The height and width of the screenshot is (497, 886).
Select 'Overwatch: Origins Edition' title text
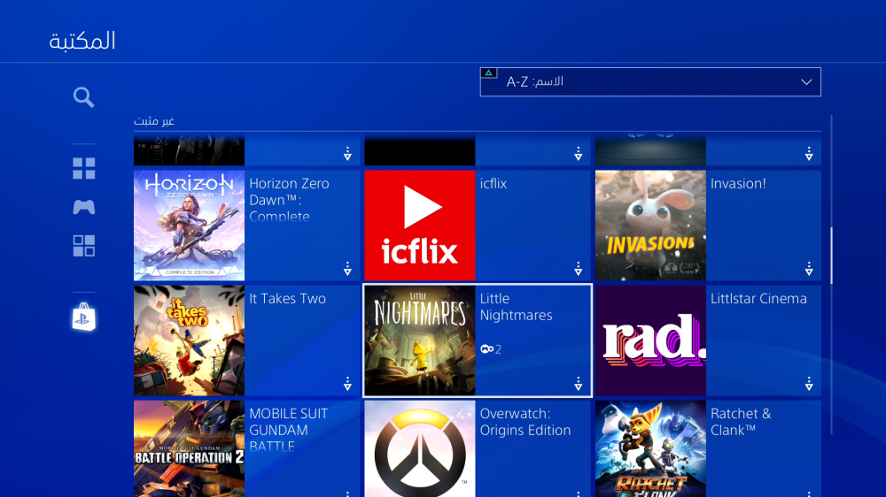[x=525, y=422]
